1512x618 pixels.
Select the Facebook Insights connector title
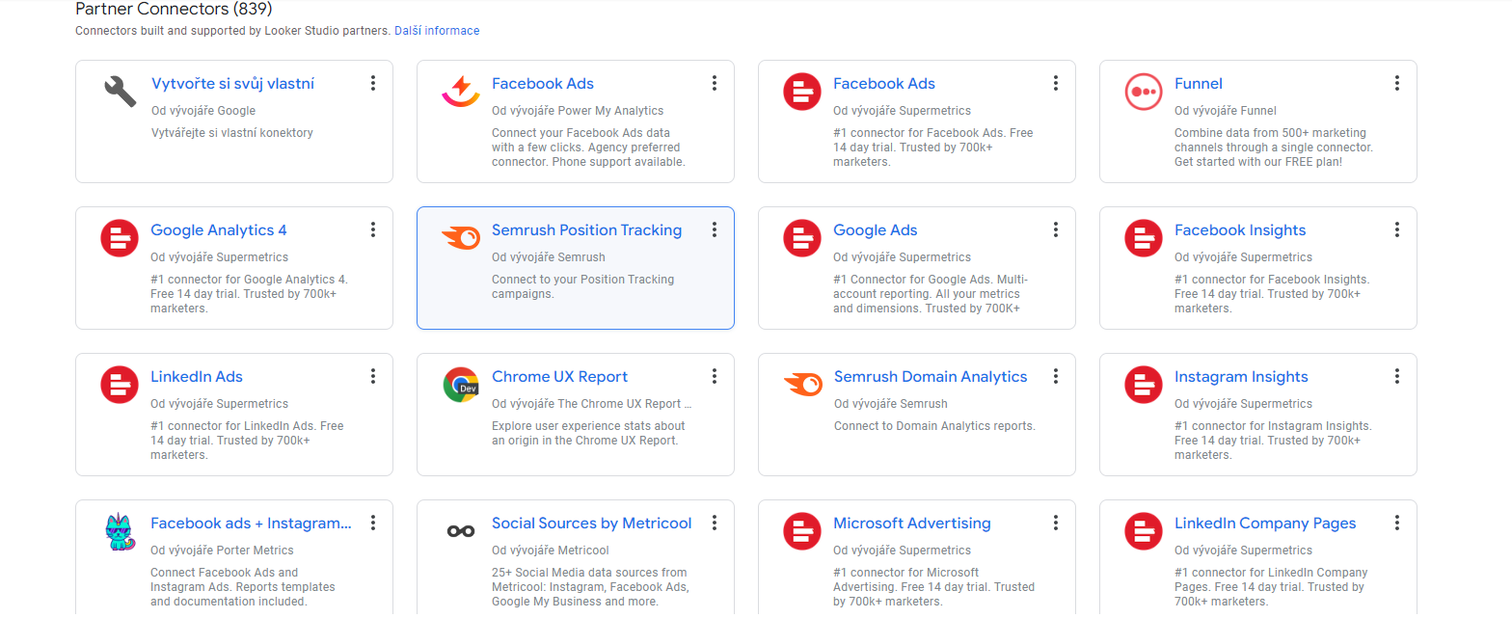1239,230
